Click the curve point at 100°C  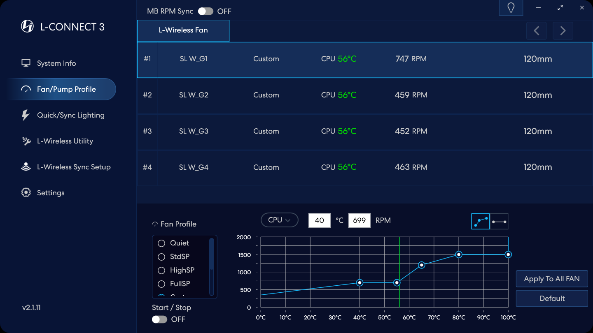508,254
